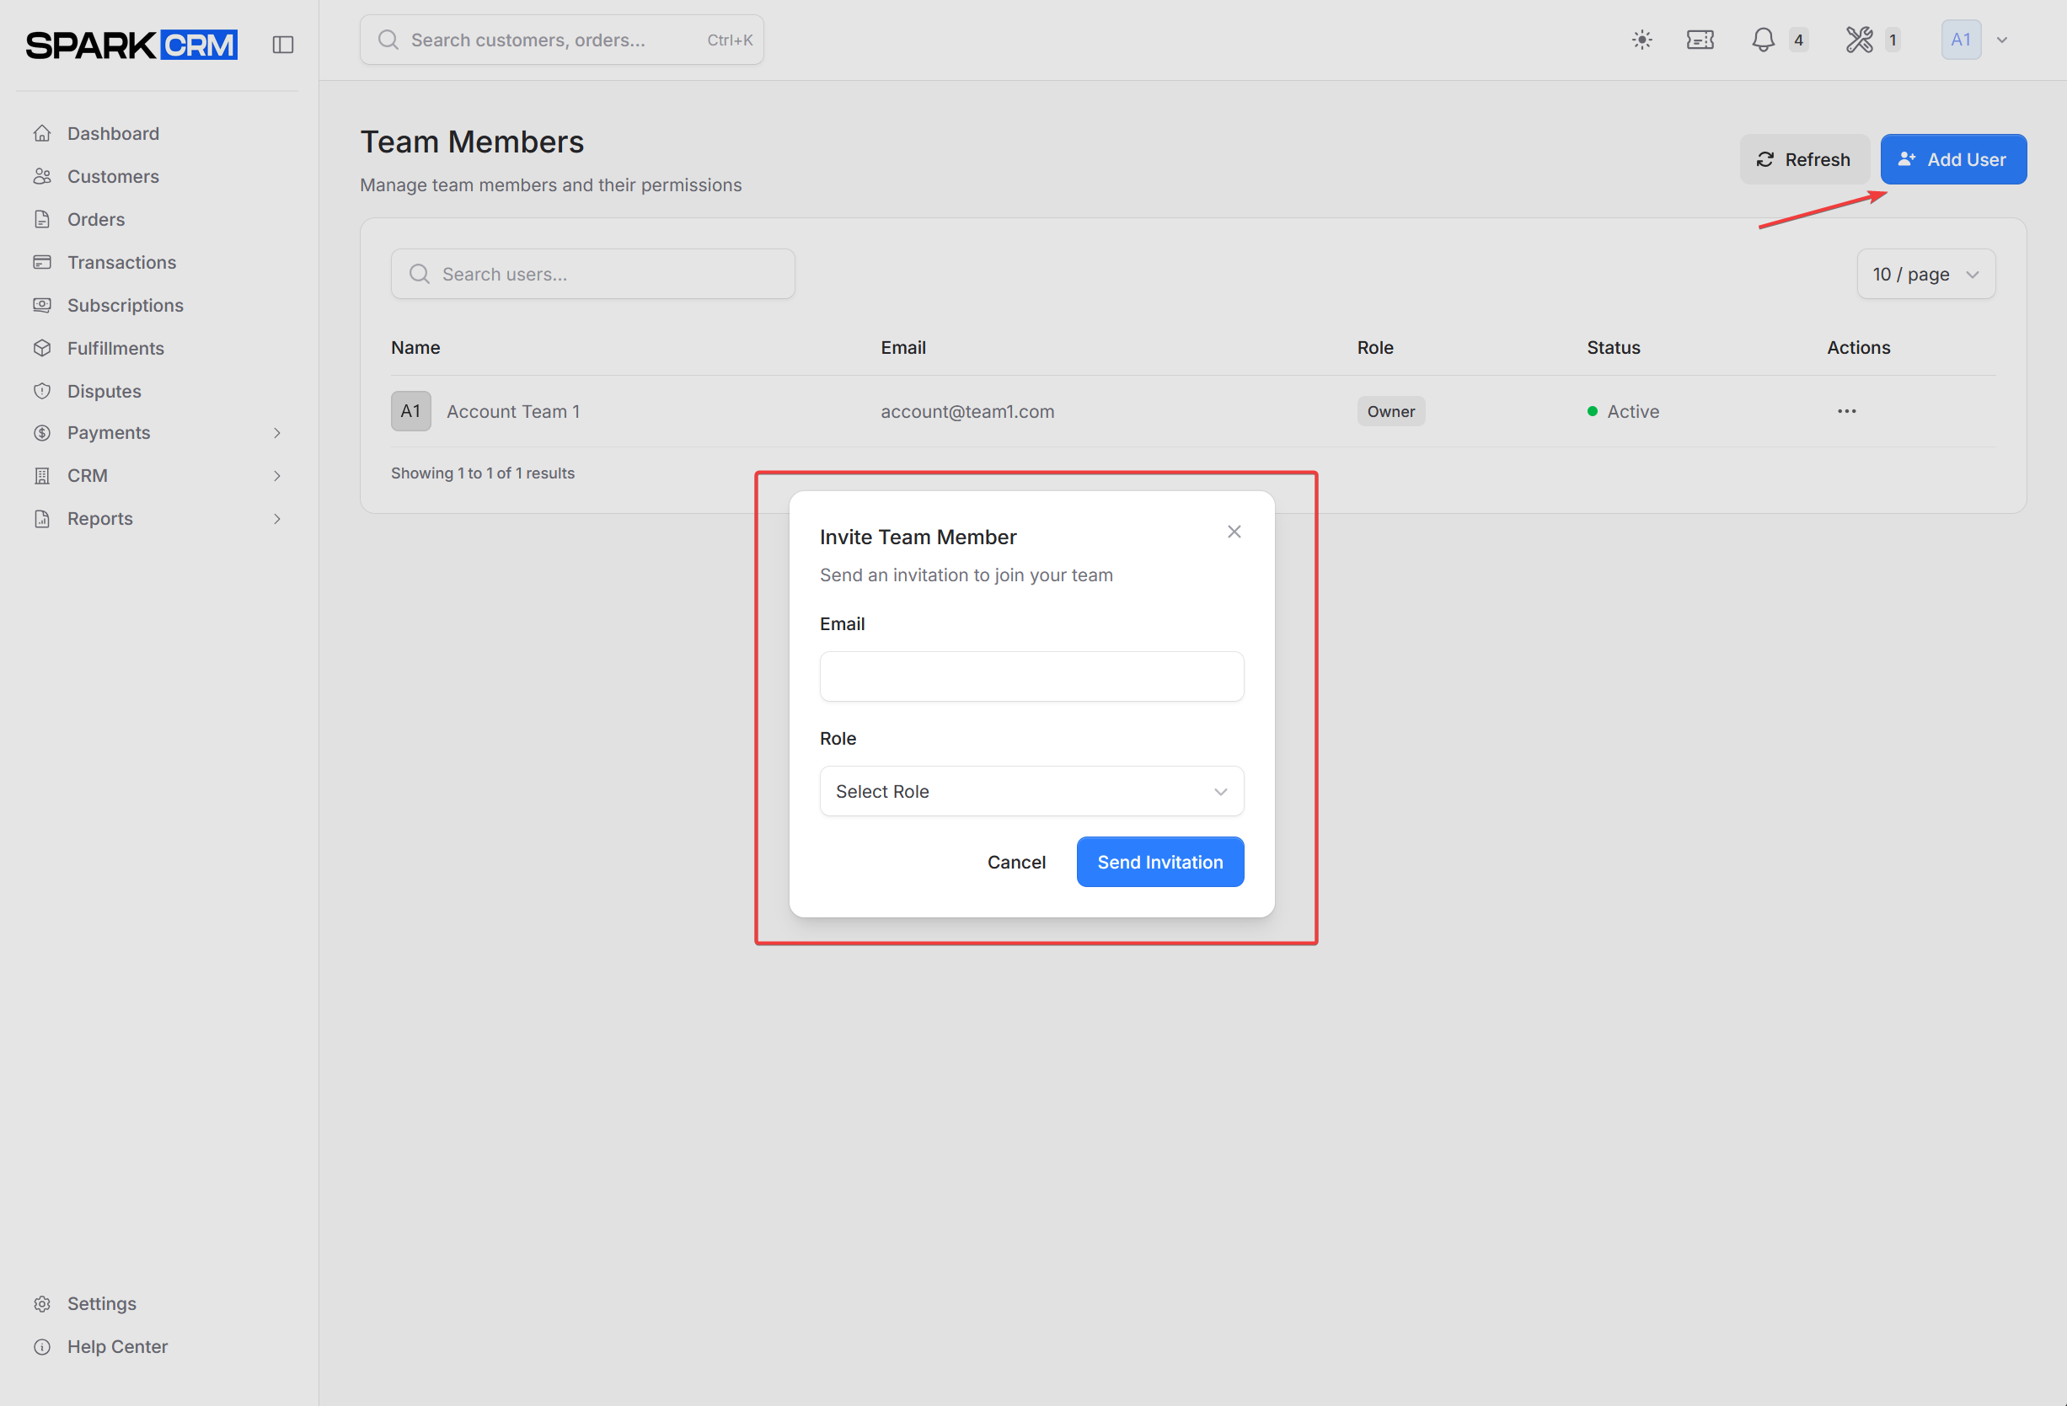The width and height of the screenshot is (2067, 1406).
Task: Open the Customers page
Action: point(113,176)
